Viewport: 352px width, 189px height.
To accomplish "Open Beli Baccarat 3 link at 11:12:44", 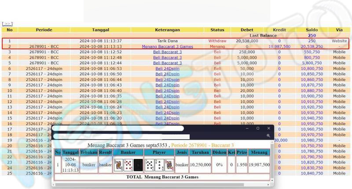I will pyautogui.click(x=167, y=63).
